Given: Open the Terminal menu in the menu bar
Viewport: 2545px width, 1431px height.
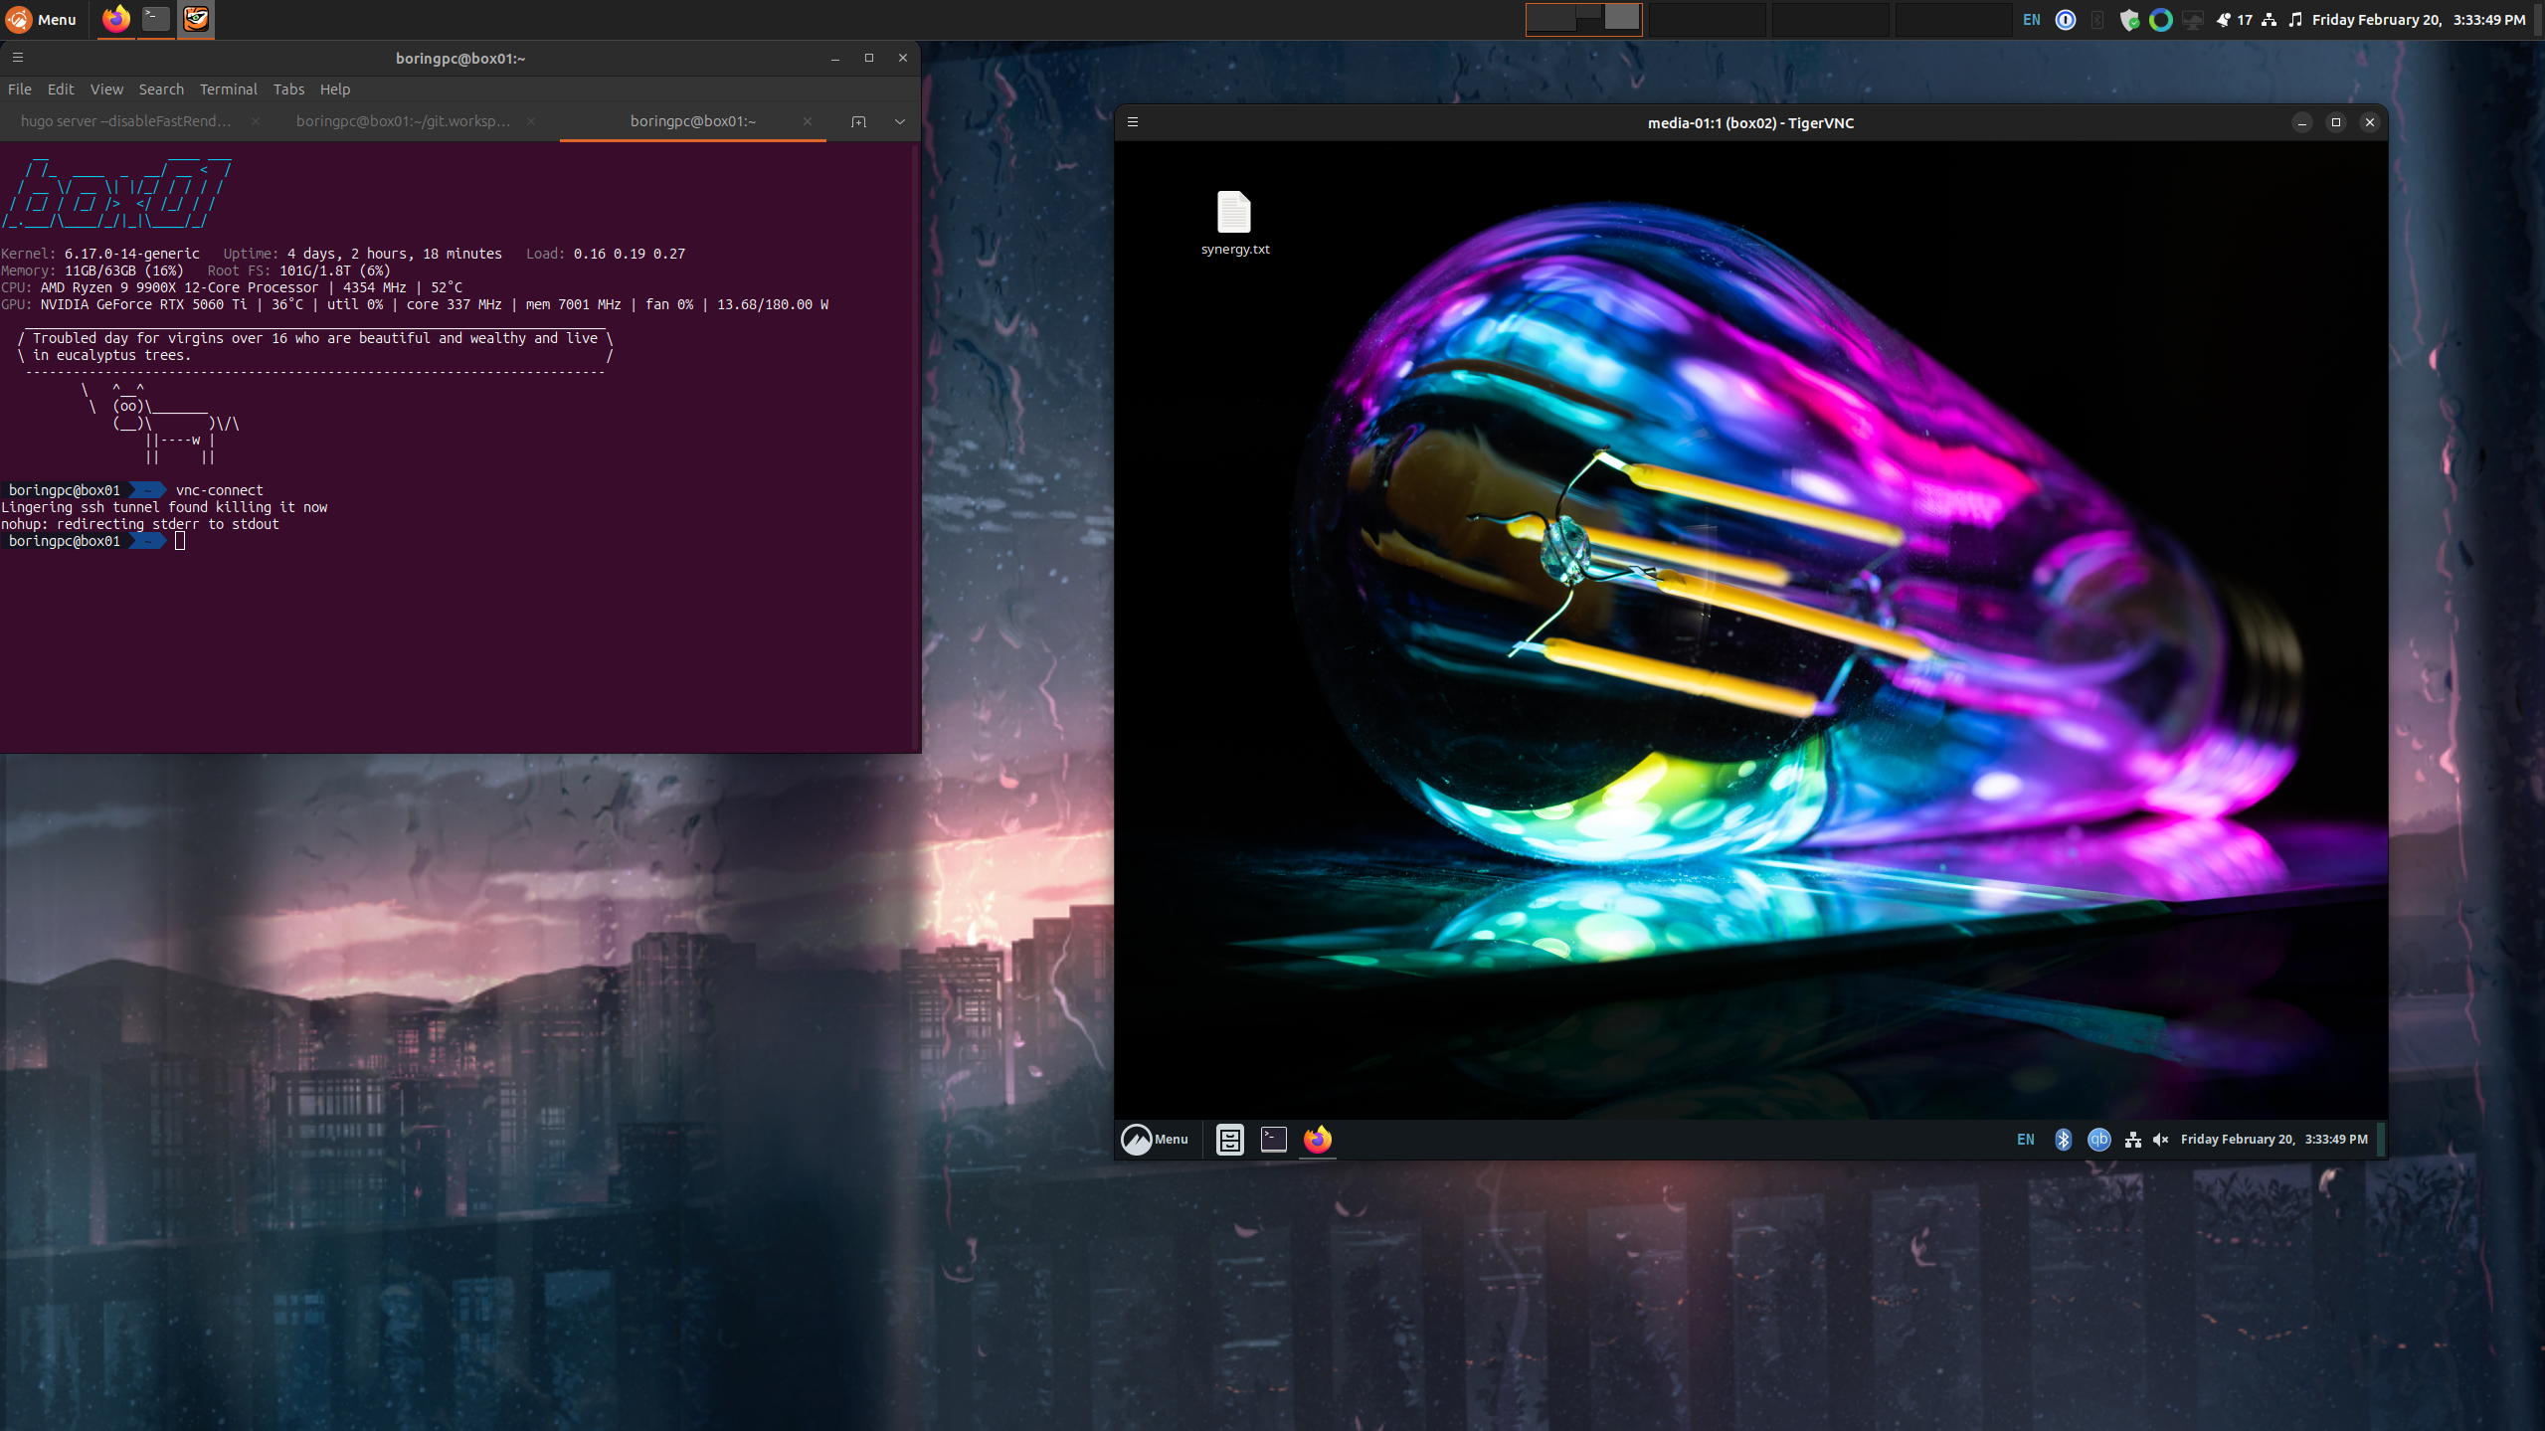Looking at the screenshot, I should [228, 89].
